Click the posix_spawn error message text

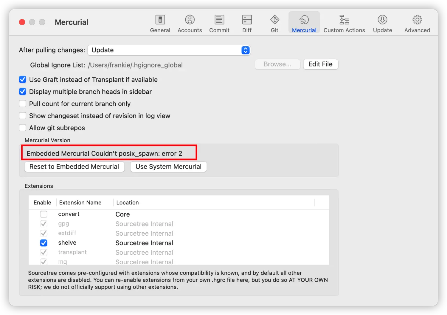(x=104, y=153)
